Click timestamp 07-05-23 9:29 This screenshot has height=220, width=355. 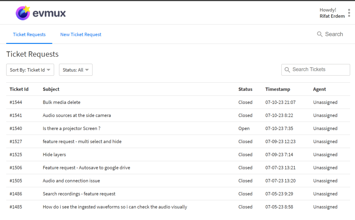(279, 194)
